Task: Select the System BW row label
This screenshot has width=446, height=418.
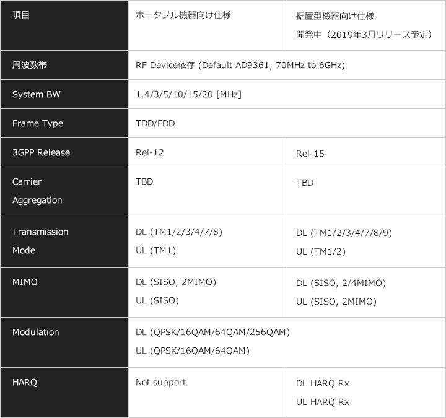Action: pos(64,94)
